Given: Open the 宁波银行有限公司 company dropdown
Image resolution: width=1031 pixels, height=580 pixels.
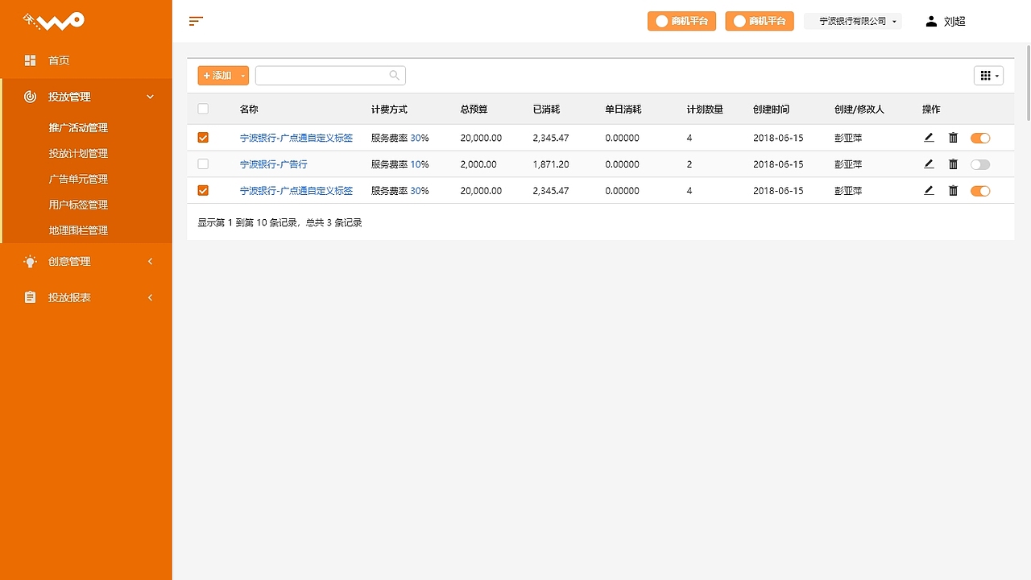Looking at the screenshot, I should pyautogui.click(x=853, y=21).
